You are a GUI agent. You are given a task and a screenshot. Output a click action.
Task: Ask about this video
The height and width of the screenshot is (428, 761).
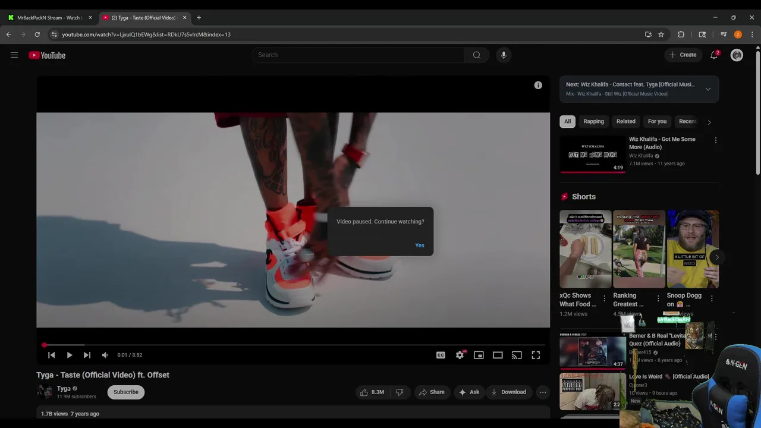[468, 392]
